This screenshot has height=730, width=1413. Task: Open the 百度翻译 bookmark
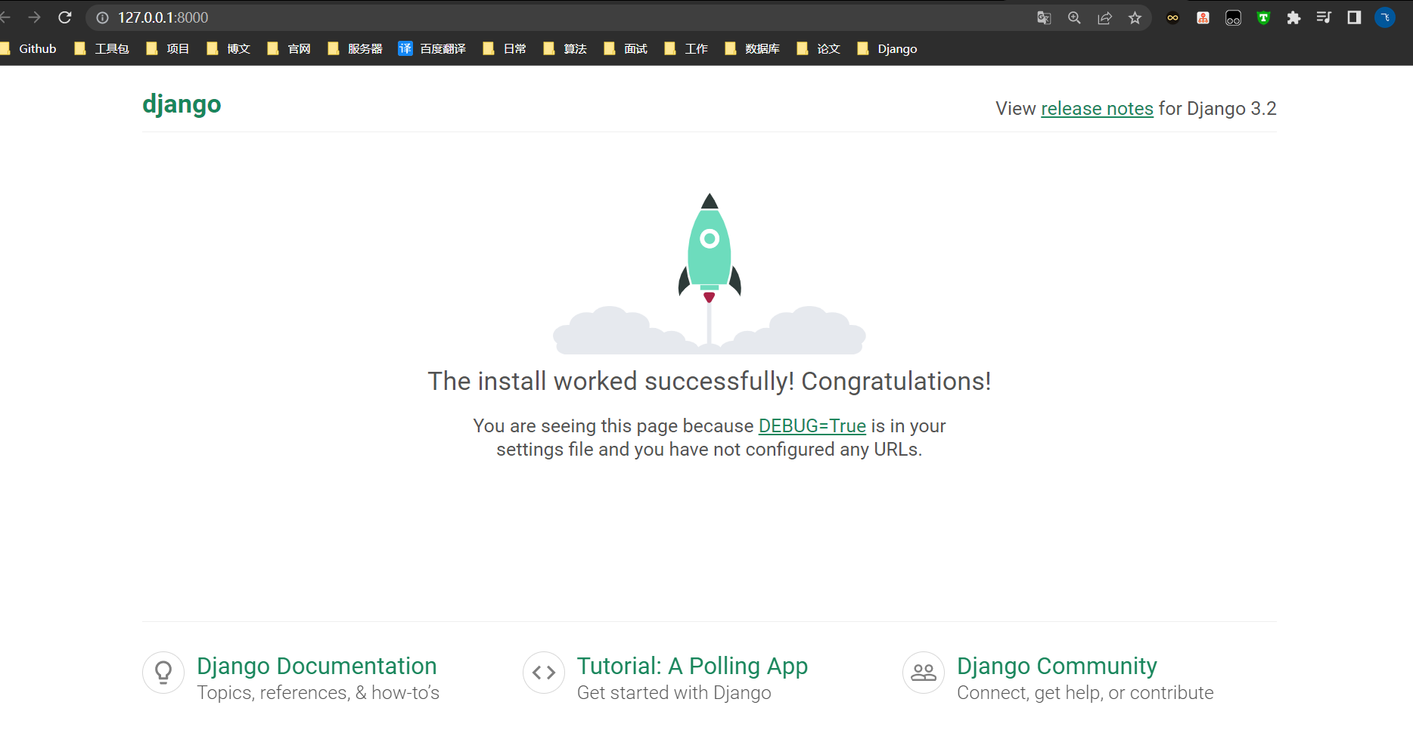tap(432, 48)
